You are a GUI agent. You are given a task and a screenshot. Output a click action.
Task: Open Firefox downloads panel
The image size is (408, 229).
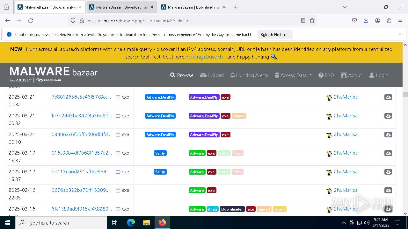pos(366,20)
